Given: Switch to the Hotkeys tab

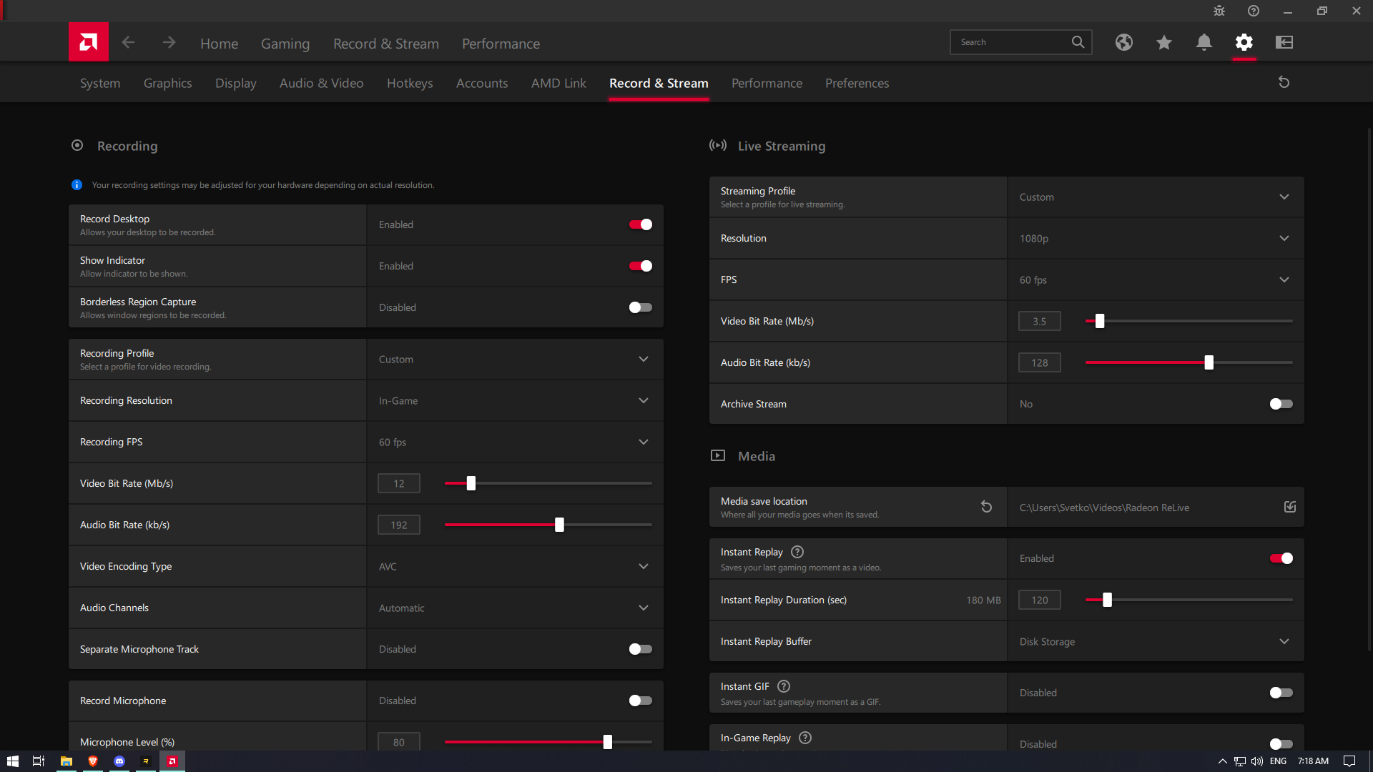Looking at the screenshot, I should tap(410, 83).
